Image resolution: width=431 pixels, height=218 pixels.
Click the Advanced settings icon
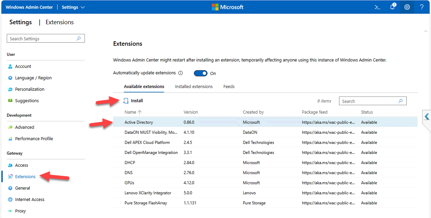click(x=10, y=127)
